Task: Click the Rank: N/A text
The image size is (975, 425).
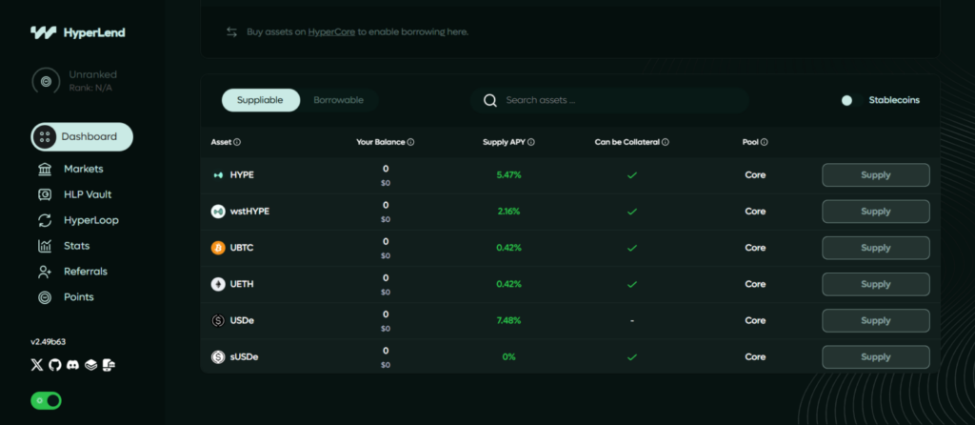Action: [x=90, y=89]
